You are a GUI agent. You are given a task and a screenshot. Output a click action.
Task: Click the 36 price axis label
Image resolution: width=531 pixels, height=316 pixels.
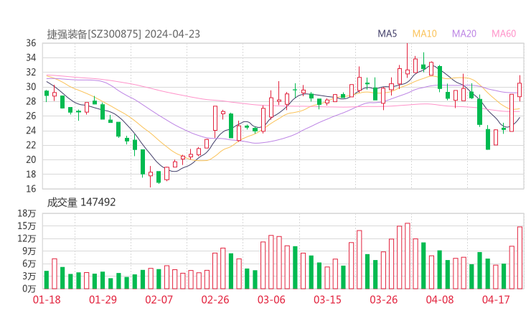[31, 43]
